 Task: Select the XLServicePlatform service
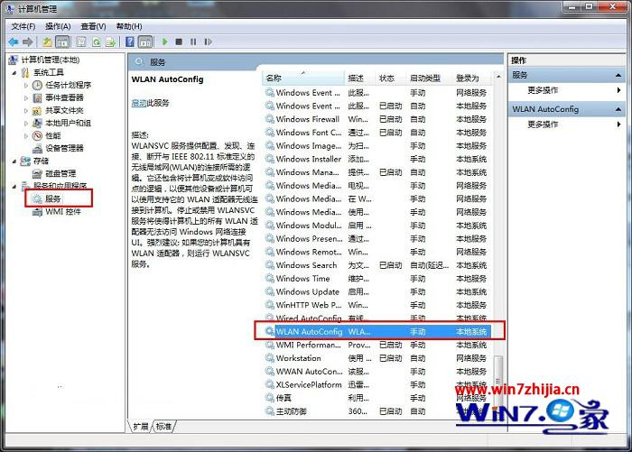[x=309, y=384]
